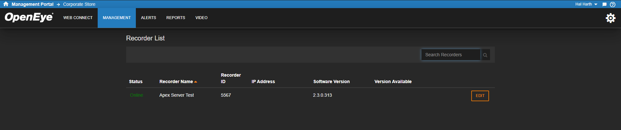Open the chat messages icon
This screenshot has height=130, width=621.
[x=604, y=5]
